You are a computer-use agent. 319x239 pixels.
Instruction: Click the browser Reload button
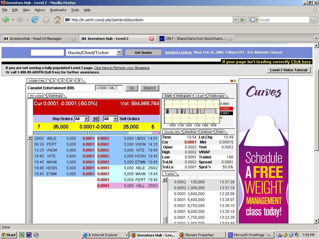click(35, 20)
